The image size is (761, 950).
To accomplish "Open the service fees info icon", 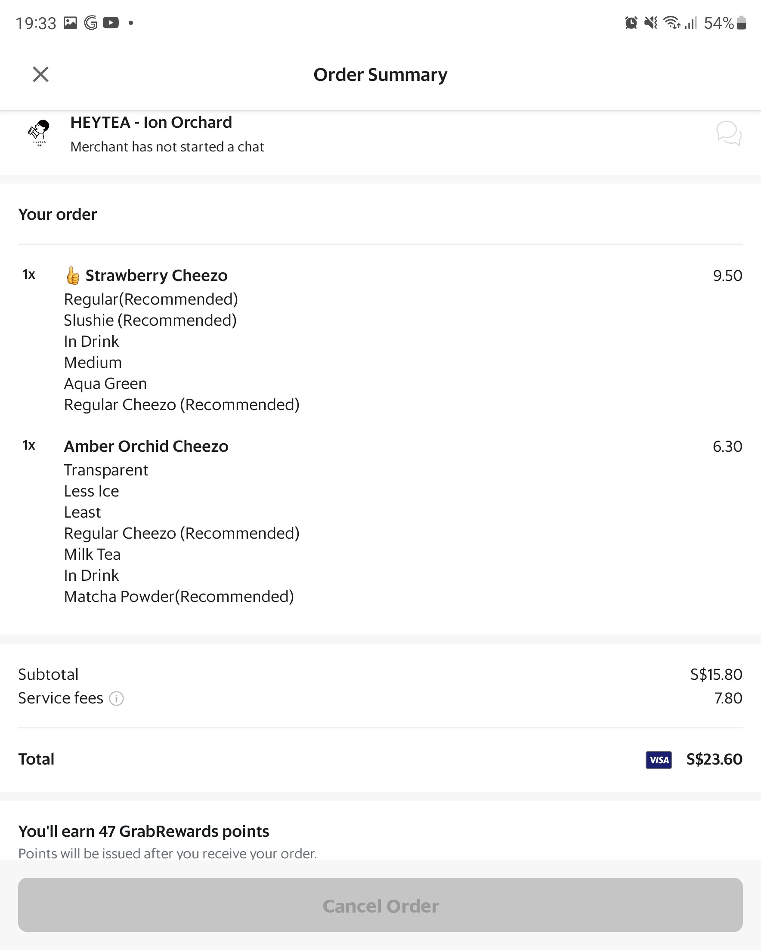I will pos(116,698).
